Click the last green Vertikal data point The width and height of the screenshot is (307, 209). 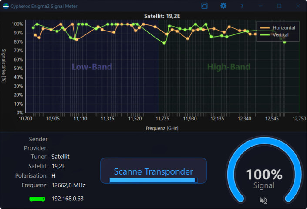[x=284, y=42]
